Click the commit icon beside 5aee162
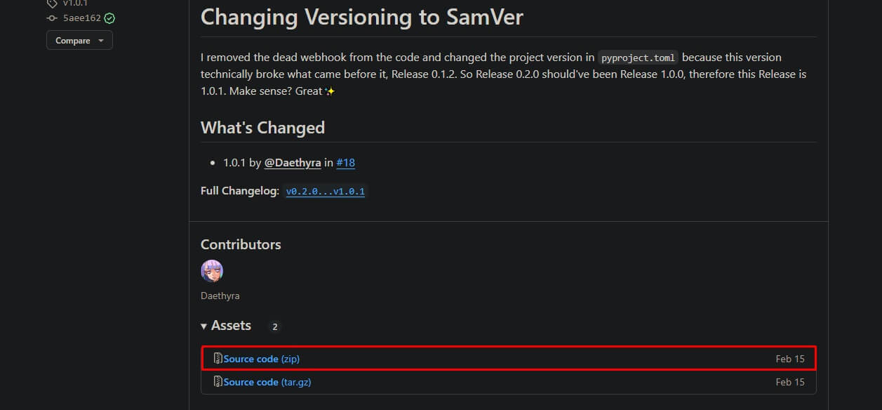The image size is (882, 410). (52, 18)
